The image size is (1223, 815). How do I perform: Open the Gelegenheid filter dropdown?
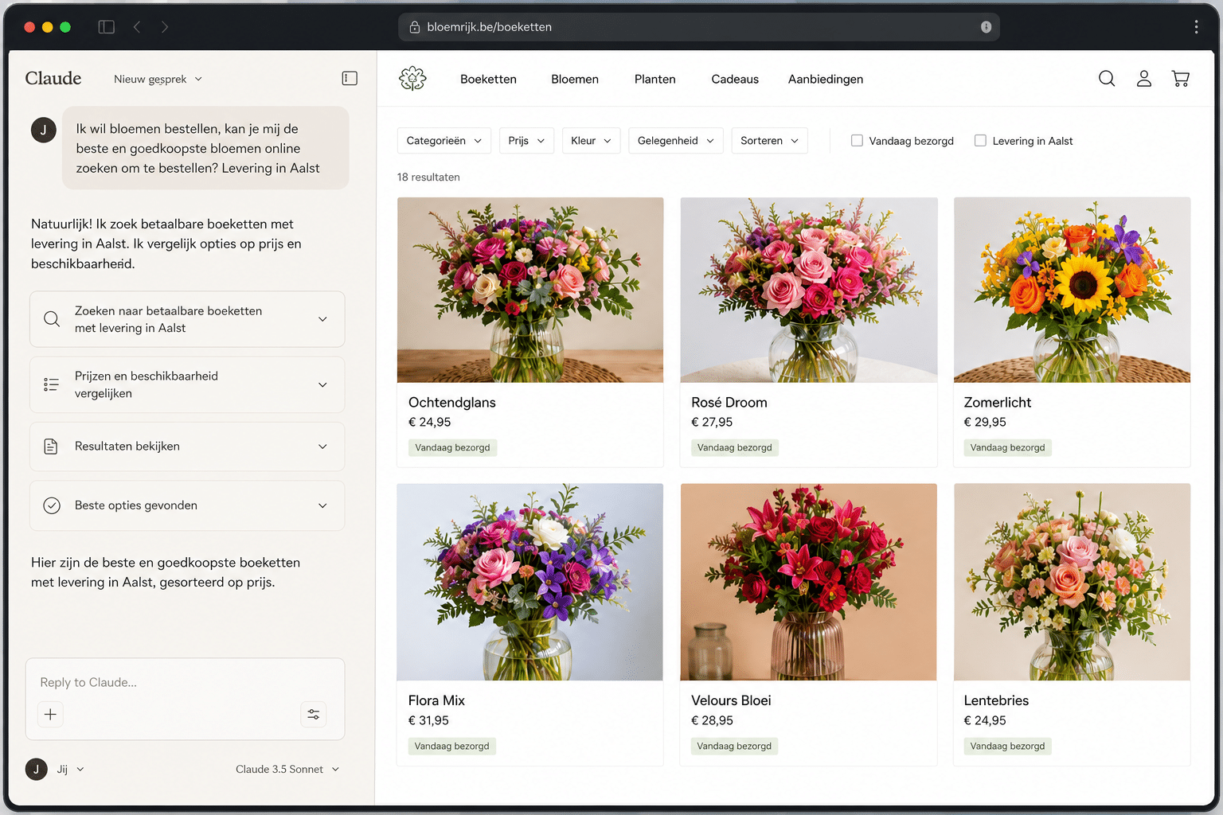[x=676, y=141]
